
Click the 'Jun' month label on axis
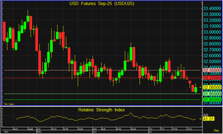[94, 132]
